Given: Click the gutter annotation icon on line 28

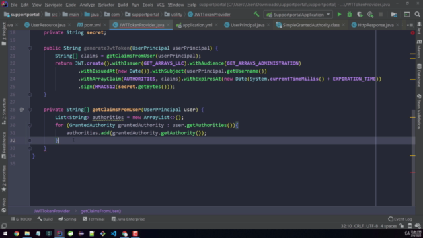Looking at the screenshot, I should 22,110.
